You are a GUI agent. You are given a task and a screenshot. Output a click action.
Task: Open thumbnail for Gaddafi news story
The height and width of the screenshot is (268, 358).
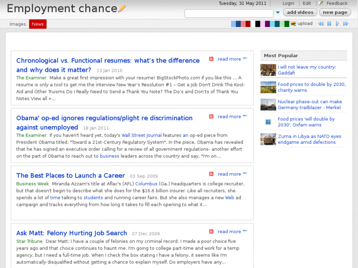268,70
